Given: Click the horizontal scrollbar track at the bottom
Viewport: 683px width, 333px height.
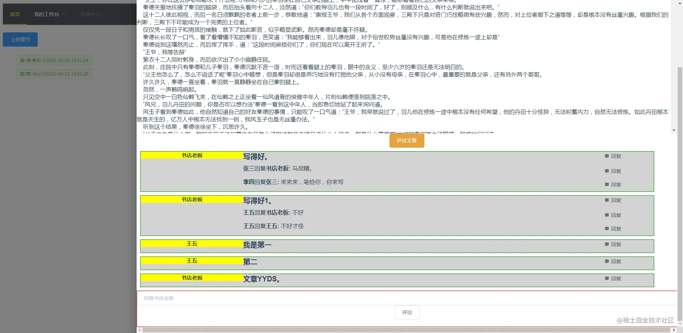Looking at the screenshot, I should (x=407, y=330).
